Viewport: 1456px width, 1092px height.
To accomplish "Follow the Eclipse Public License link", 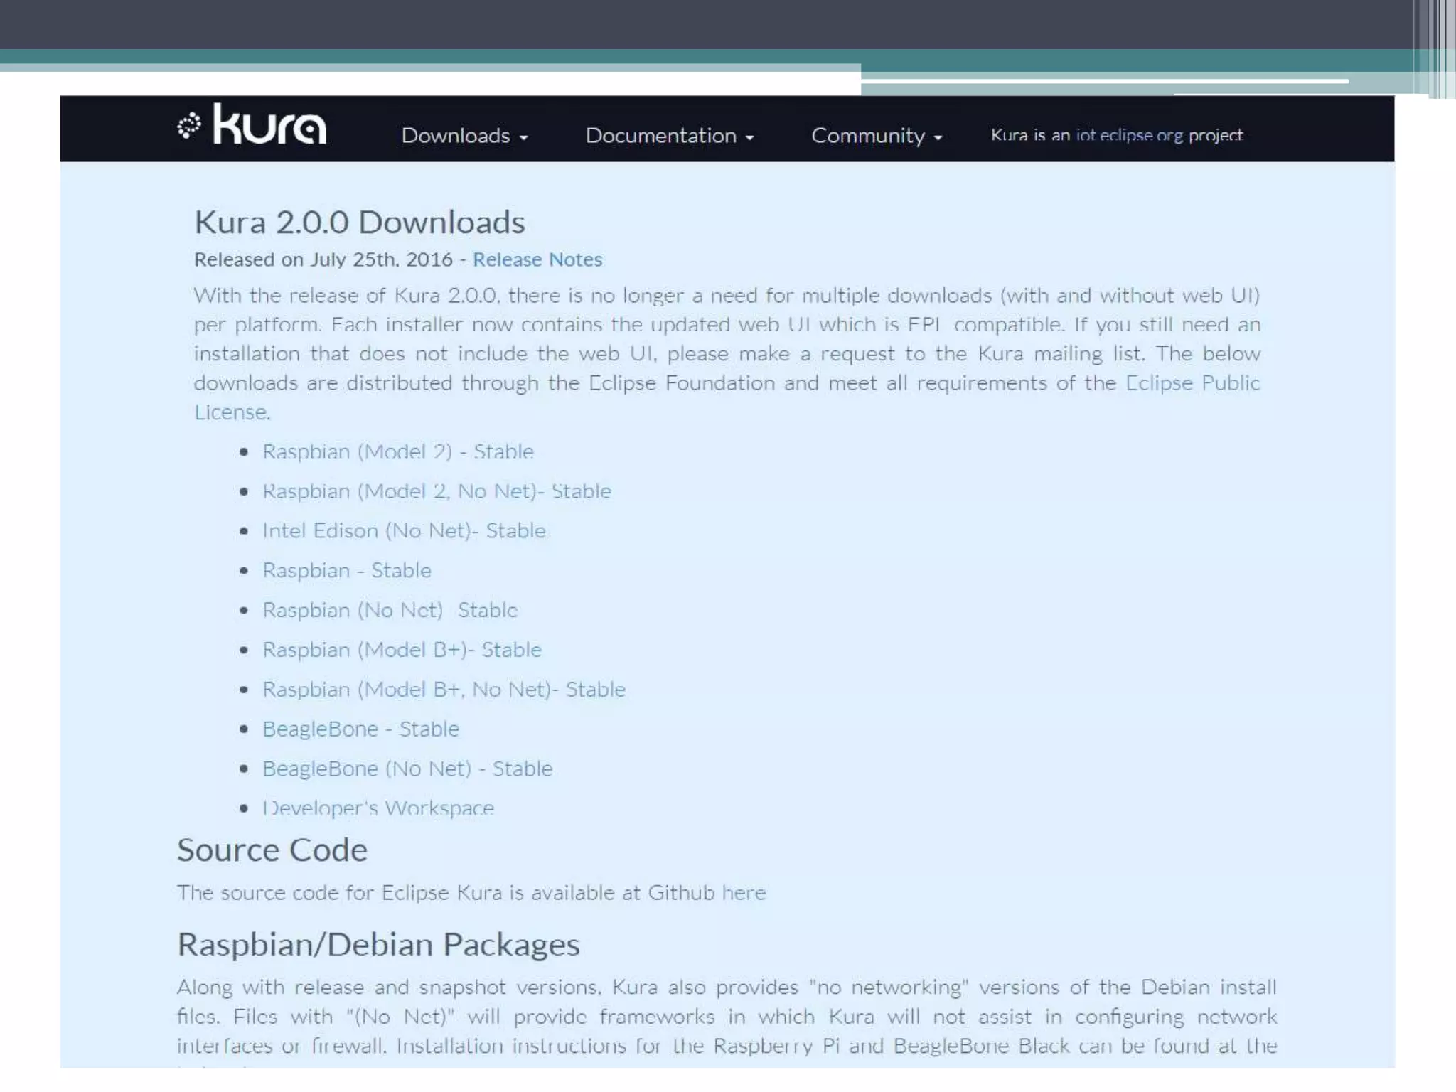I will [1192, 383].
